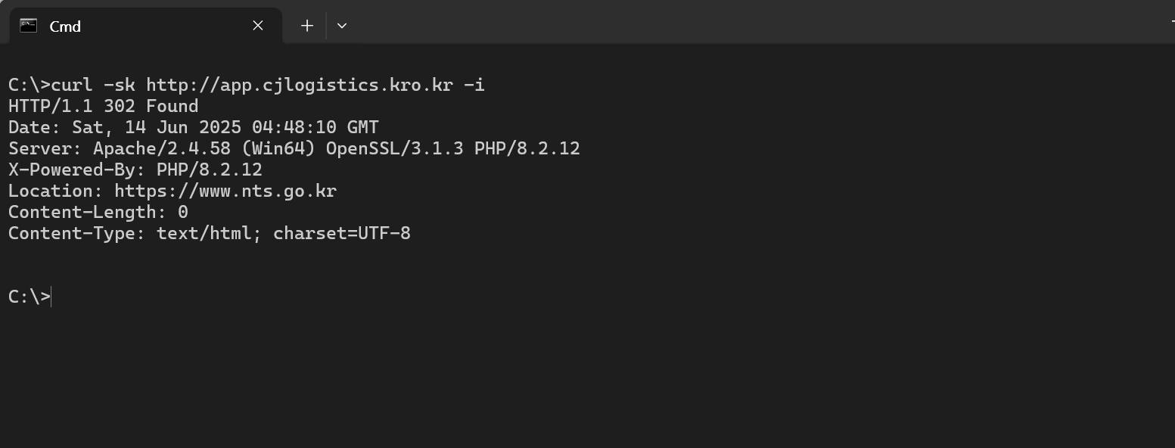Close the Cmd terminal tab
This screenshot has height=448, width=1175.
click(x=257, y=25)
